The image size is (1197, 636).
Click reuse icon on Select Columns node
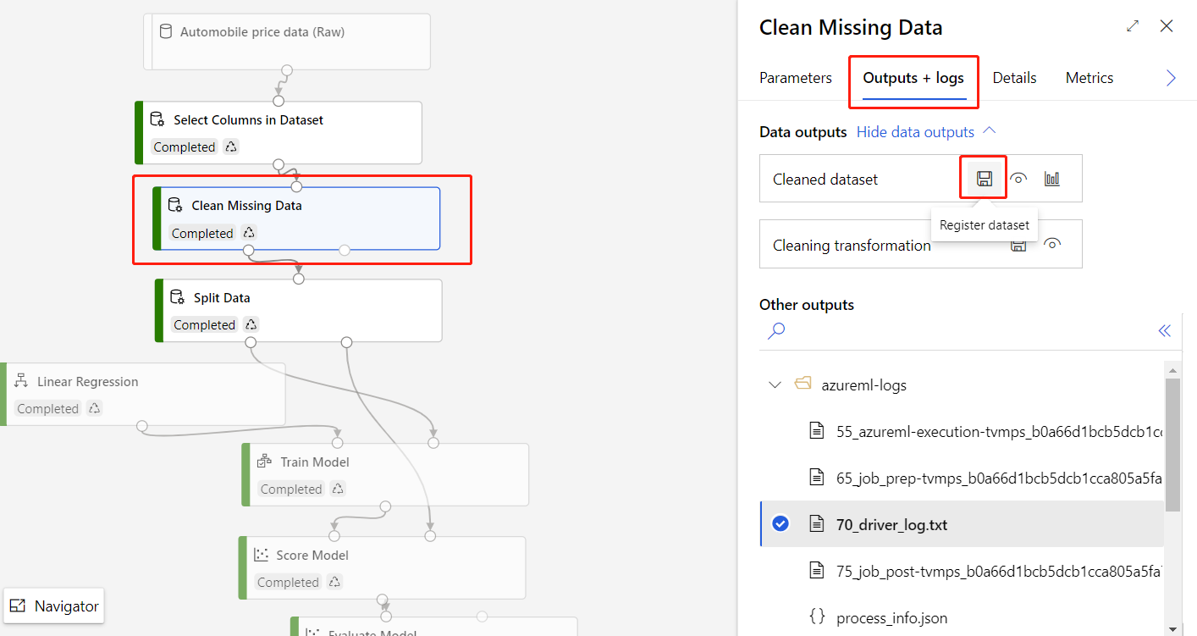[231, 147]
